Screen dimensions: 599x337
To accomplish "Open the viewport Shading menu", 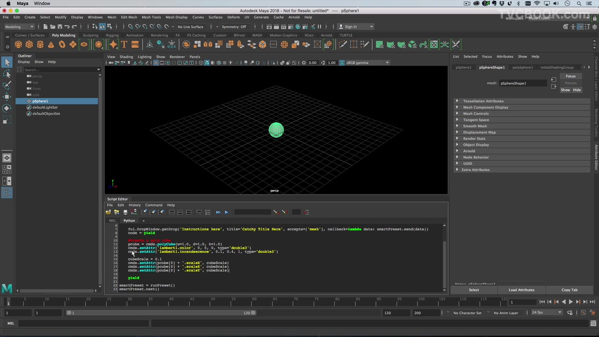I will click(x=126, y=57).
